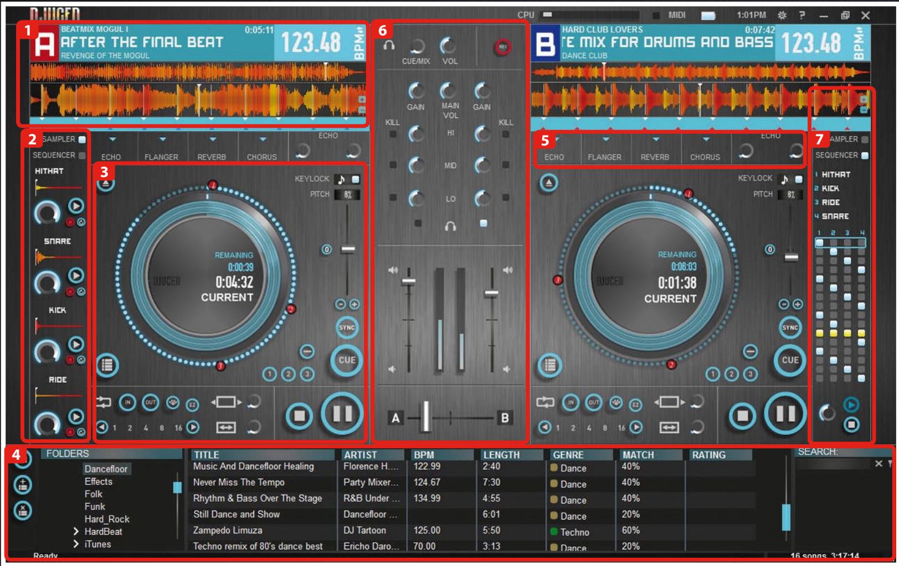Click the crossfader handle between A and B
Image resolution: width=899 pixels, height=566 pixels.
tap(426, 417)
